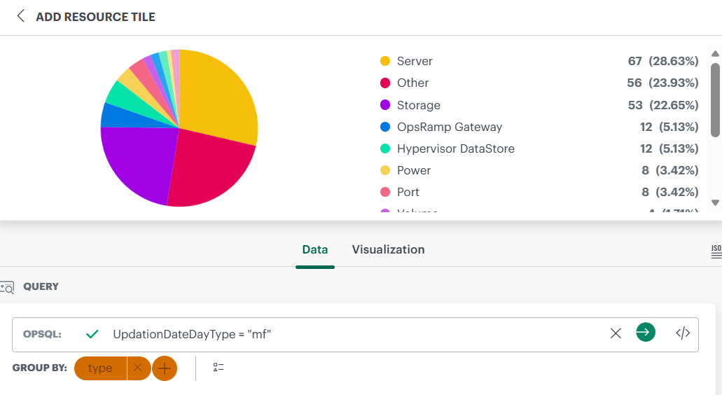Open the code view angle-brackets icon
This screenshot has height=395, width=722.
point(683,333)
